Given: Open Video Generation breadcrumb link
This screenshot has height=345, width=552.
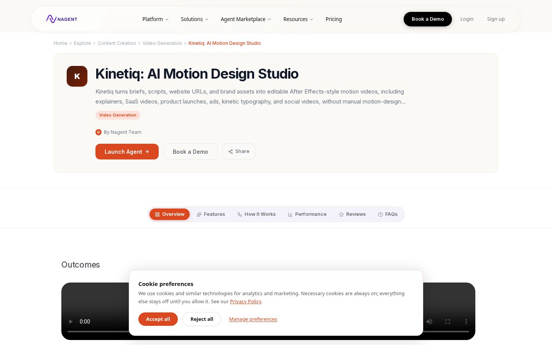Looking at the screenshot, I should coord(162,43).
